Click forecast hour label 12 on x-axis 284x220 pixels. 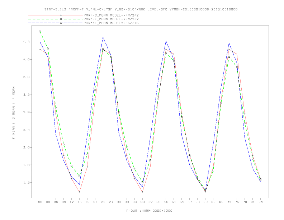tap(72, 202)
